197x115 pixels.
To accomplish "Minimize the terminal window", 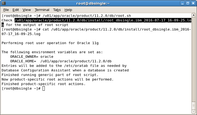I will 183,3.
